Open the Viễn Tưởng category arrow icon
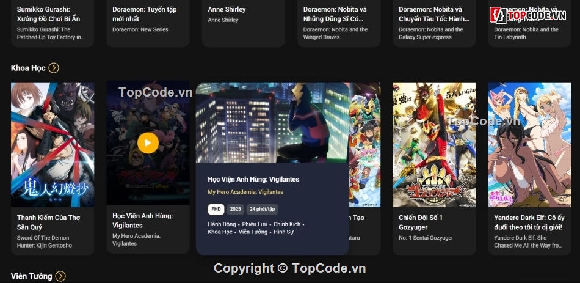Image resolution: width=580 pixels, height=283 pixels. click(x=60, y=276)
